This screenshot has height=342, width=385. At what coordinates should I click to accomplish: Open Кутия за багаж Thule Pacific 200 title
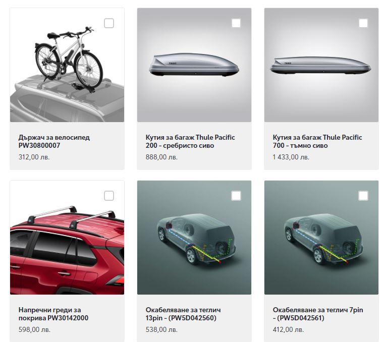point(190,141)
